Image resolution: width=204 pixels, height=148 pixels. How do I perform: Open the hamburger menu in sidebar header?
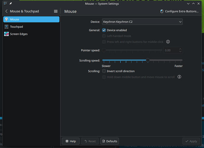[56, 11]
